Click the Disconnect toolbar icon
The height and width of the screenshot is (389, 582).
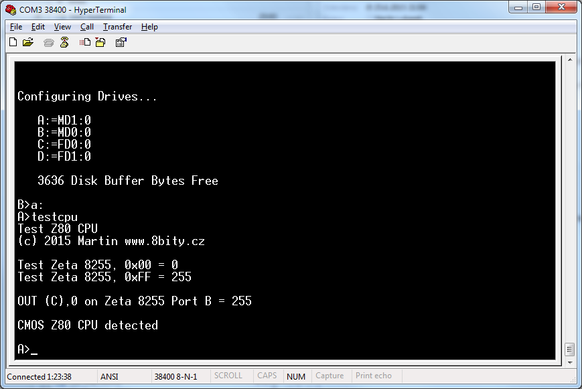tap(64, 42)
